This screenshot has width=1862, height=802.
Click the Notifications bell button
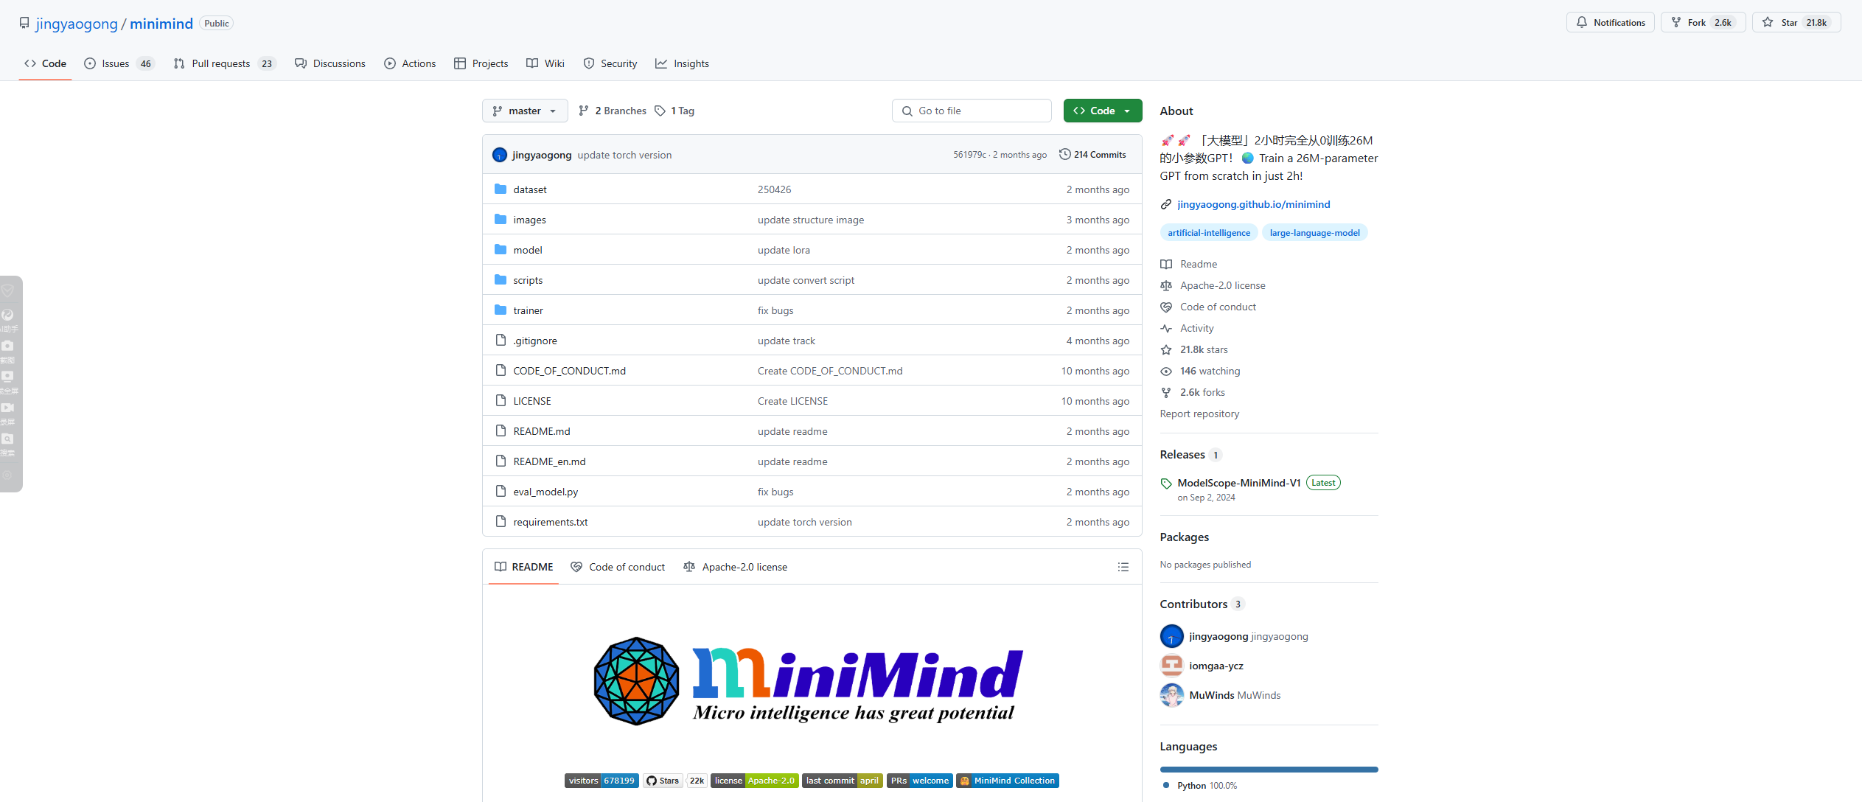click(x=1610, y=23)
